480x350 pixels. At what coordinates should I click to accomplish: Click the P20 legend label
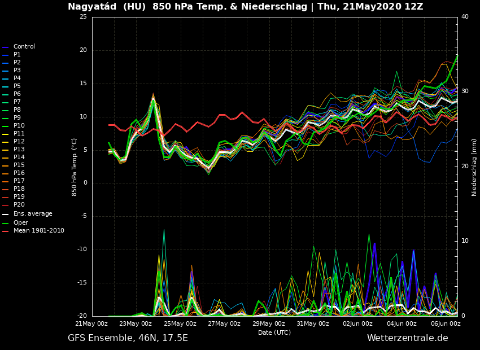point(19,205)
